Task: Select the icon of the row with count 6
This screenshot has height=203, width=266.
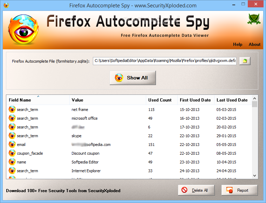Action: pyautogui.click(x=12, y=127)
